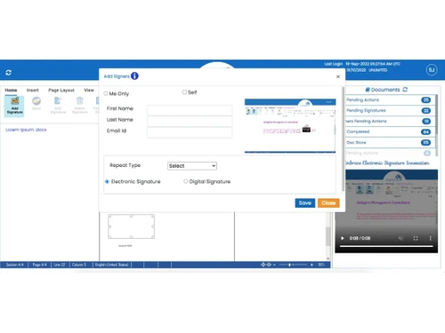The height and width of the screenshot is (333, 445).
Task: Open Others Pending Actions list
Action: click(390, 122)
